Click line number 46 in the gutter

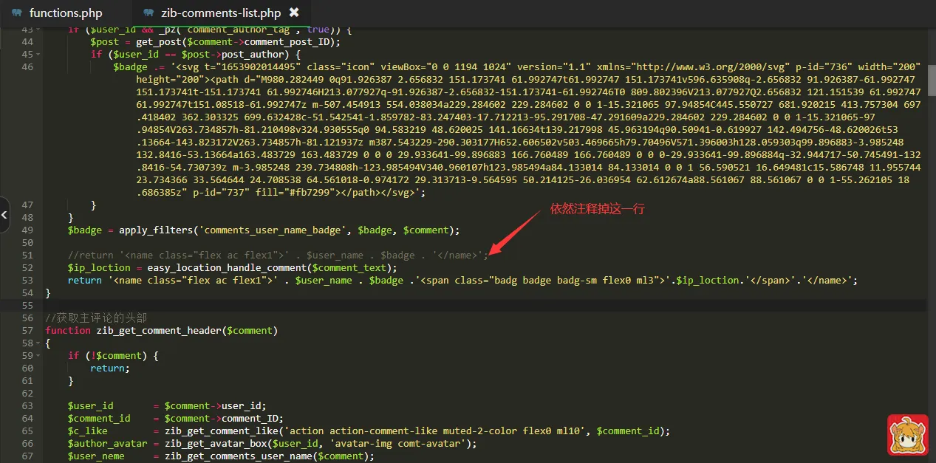point(27,67)
